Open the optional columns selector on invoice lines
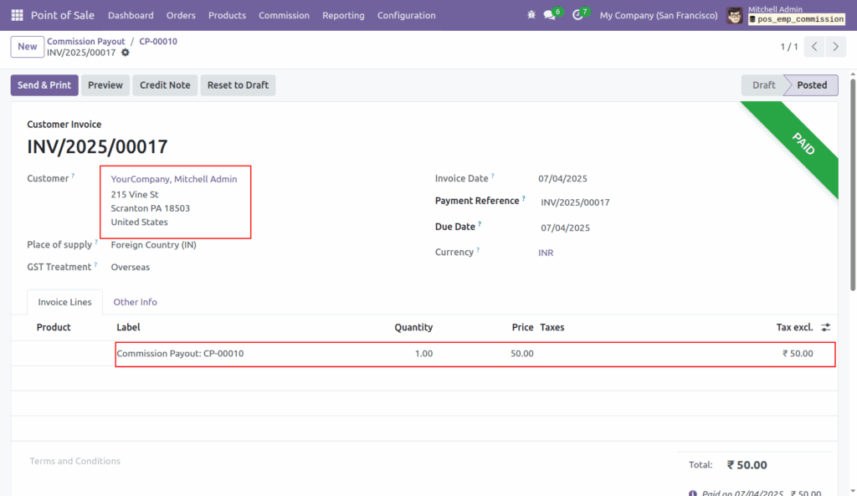This screenshot has width=857, height=496. [x=825, y=327]
